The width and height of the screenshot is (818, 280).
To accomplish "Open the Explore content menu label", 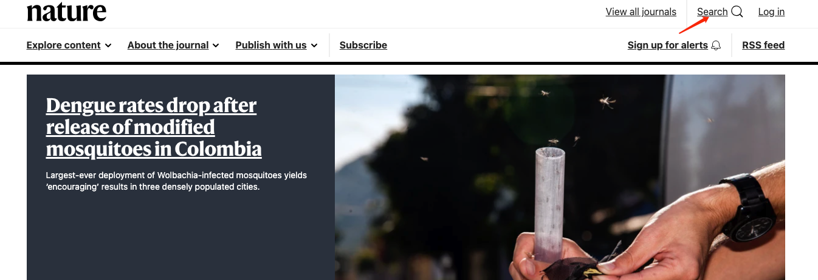I will (64, 45).
